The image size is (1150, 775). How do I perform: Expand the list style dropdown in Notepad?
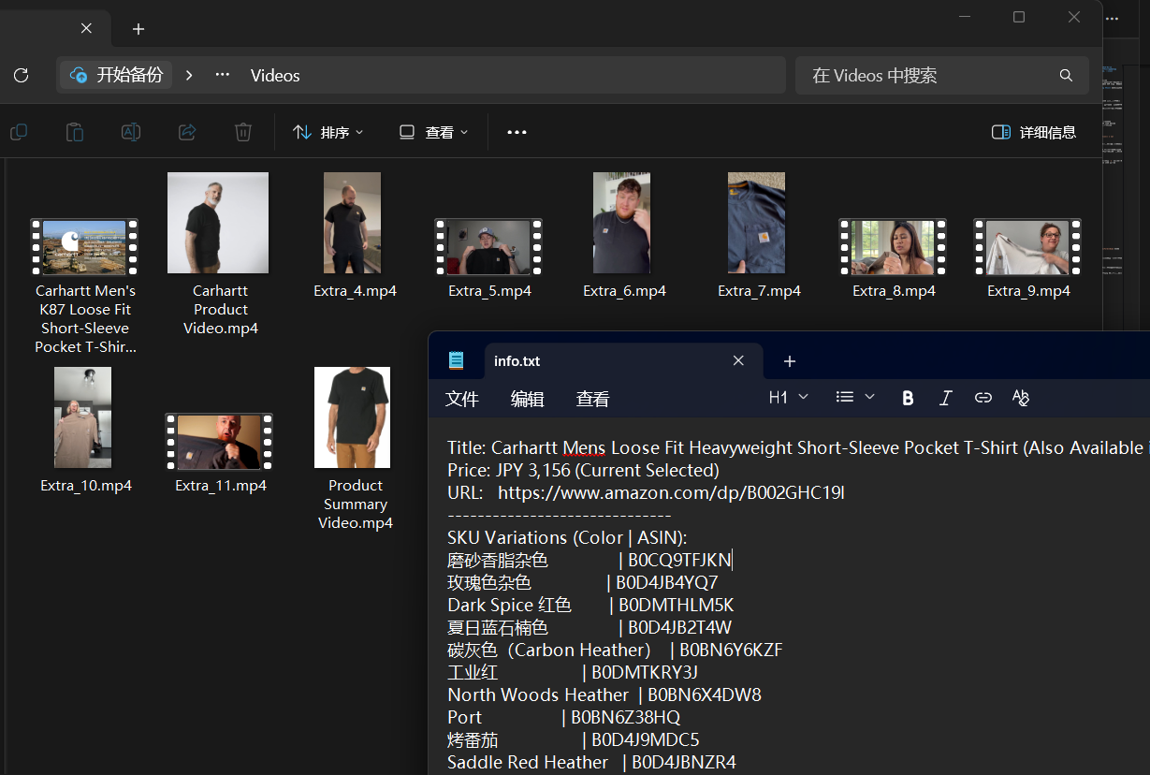[x=855, y=398]
